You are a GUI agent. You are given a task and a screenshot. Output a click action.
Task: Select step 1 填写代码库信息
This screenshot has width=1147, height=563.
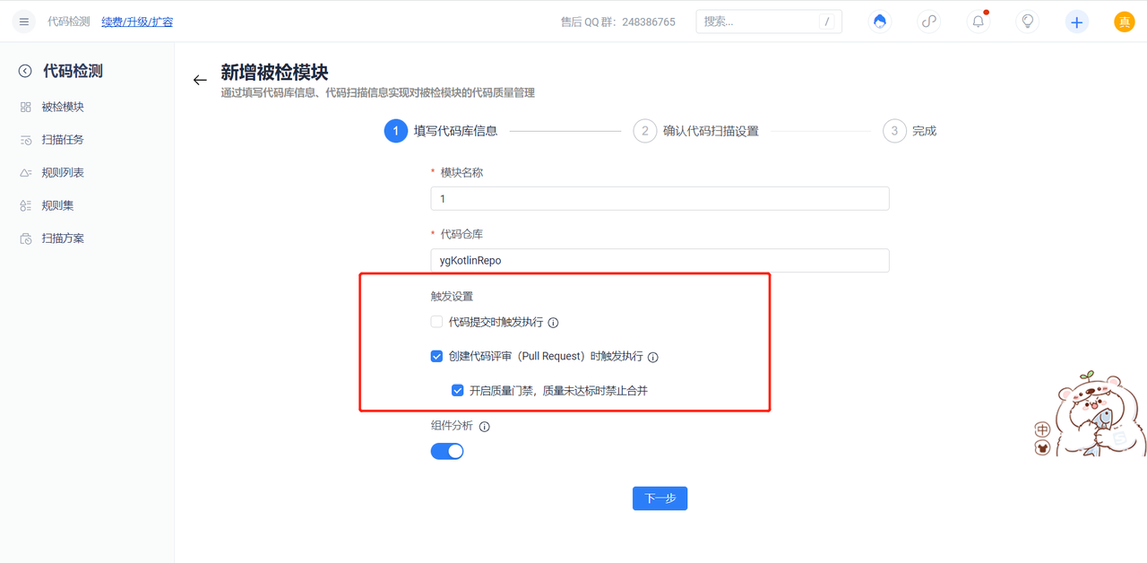[440, 131]
